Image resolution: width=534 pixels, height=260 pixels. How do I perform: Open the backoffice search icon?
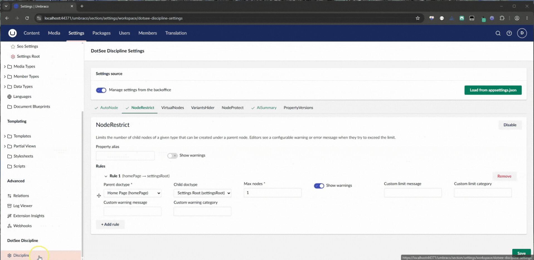pos(498,33)
